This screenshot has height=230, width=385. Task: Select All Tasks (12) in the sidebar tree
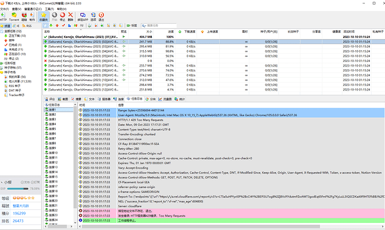13,31
